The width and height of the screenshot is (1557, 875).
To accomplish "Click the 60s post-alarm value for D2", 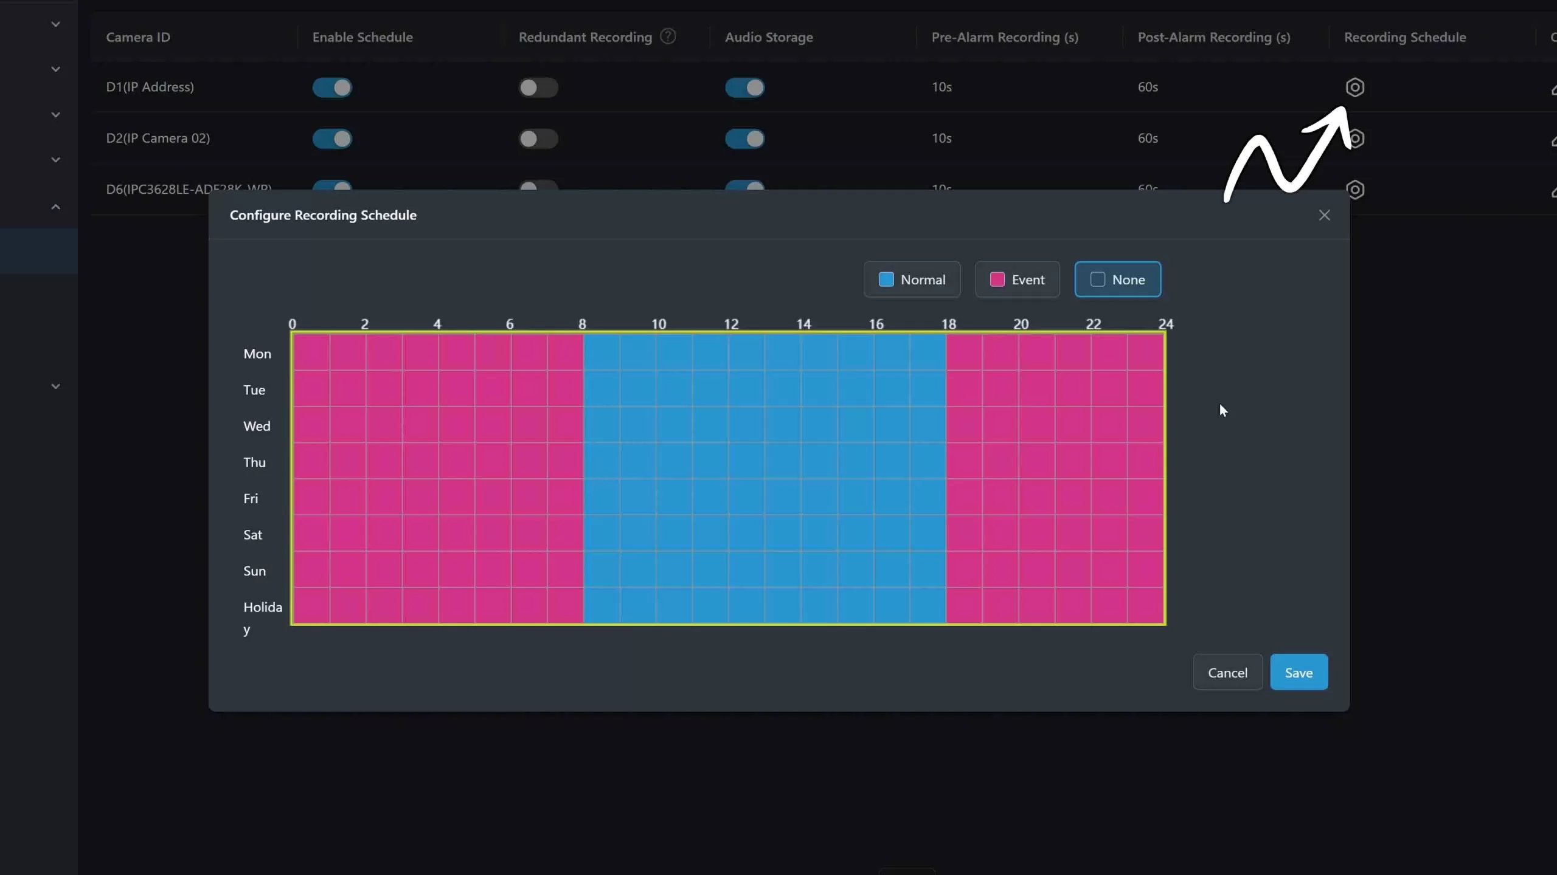I will (x=1148, y=138).
